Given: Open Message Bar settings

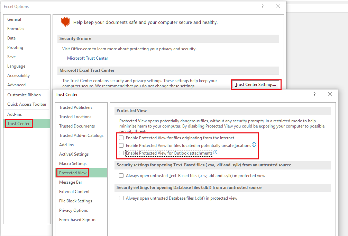Looking at the screenshot, I should coord(81,182).
